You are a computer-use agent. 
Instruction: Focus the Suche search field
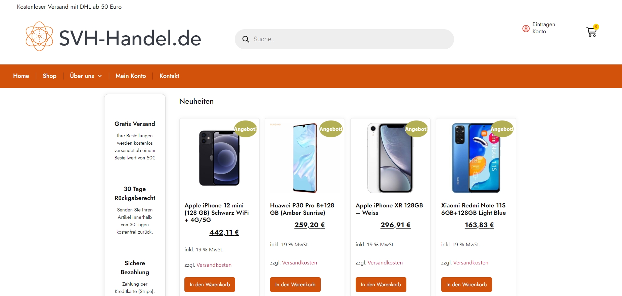[344, 39]
